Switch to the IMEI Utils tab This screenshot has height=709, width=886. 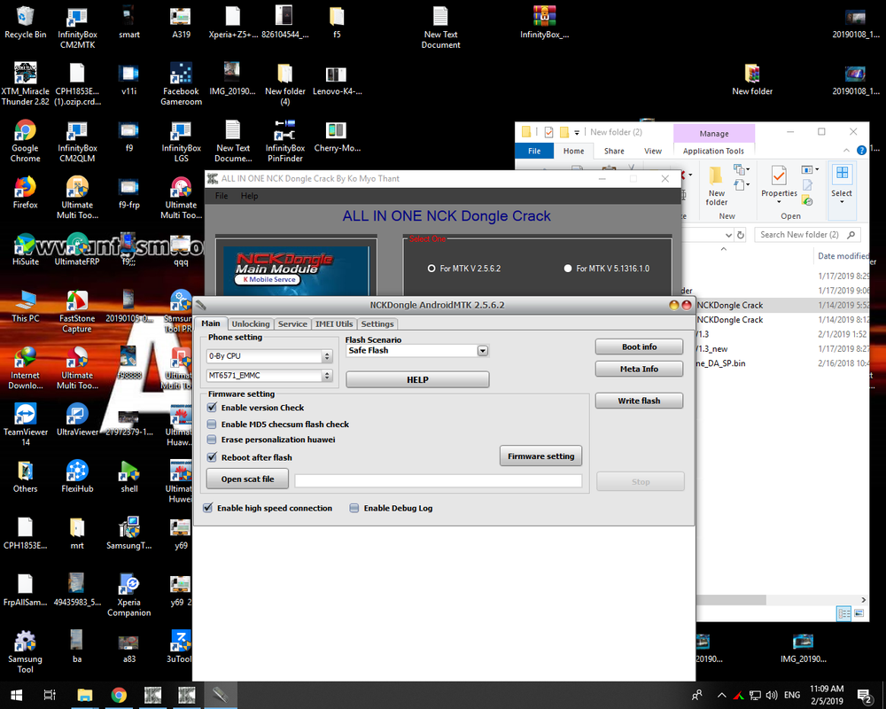(334, 324)
